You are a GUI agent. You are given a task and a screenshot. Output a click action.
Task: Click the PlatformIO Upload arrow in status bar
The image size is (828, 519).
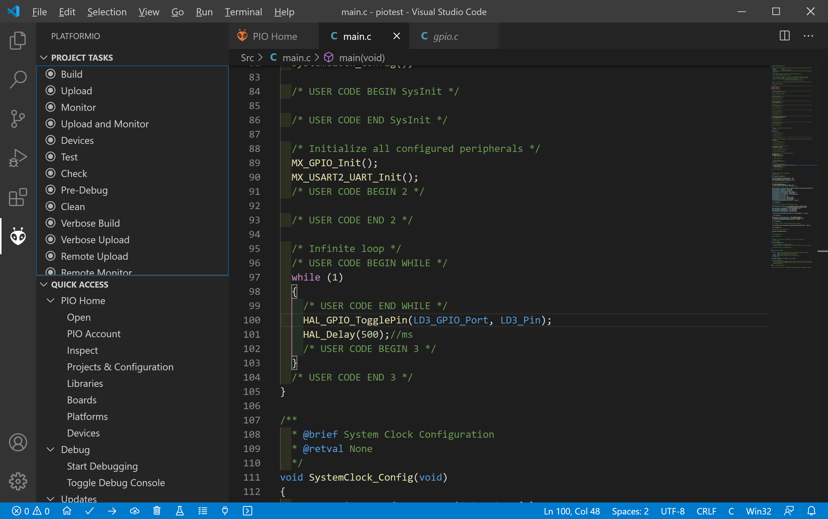[112, 511]
